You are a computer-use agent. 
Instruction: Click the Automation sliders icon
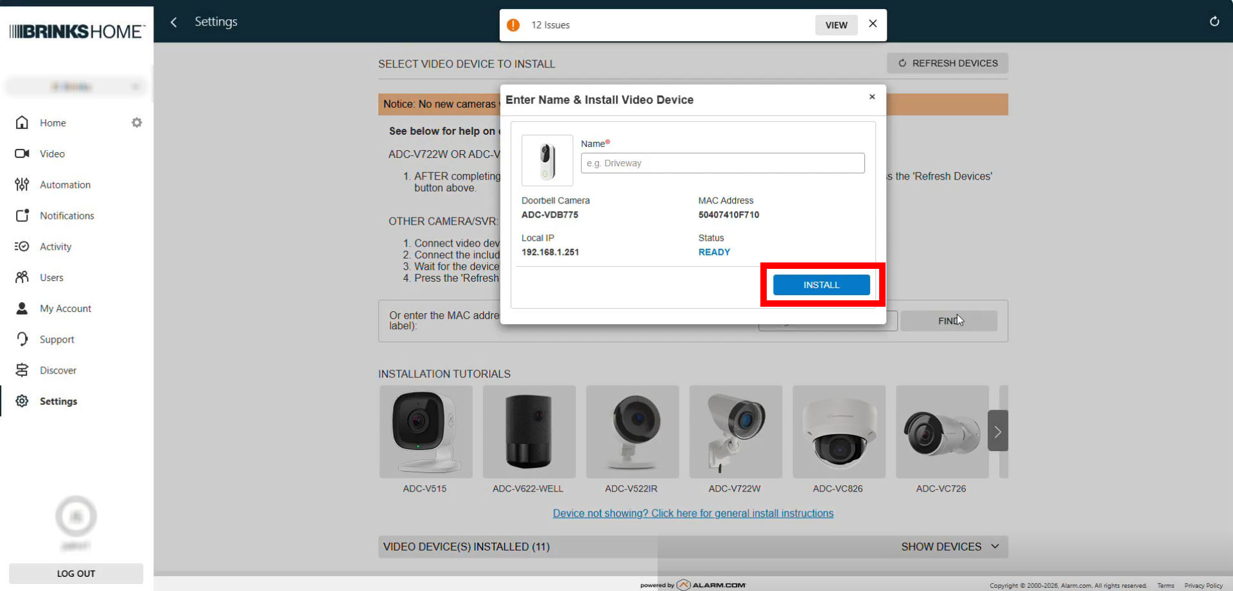tap(22, 185)
